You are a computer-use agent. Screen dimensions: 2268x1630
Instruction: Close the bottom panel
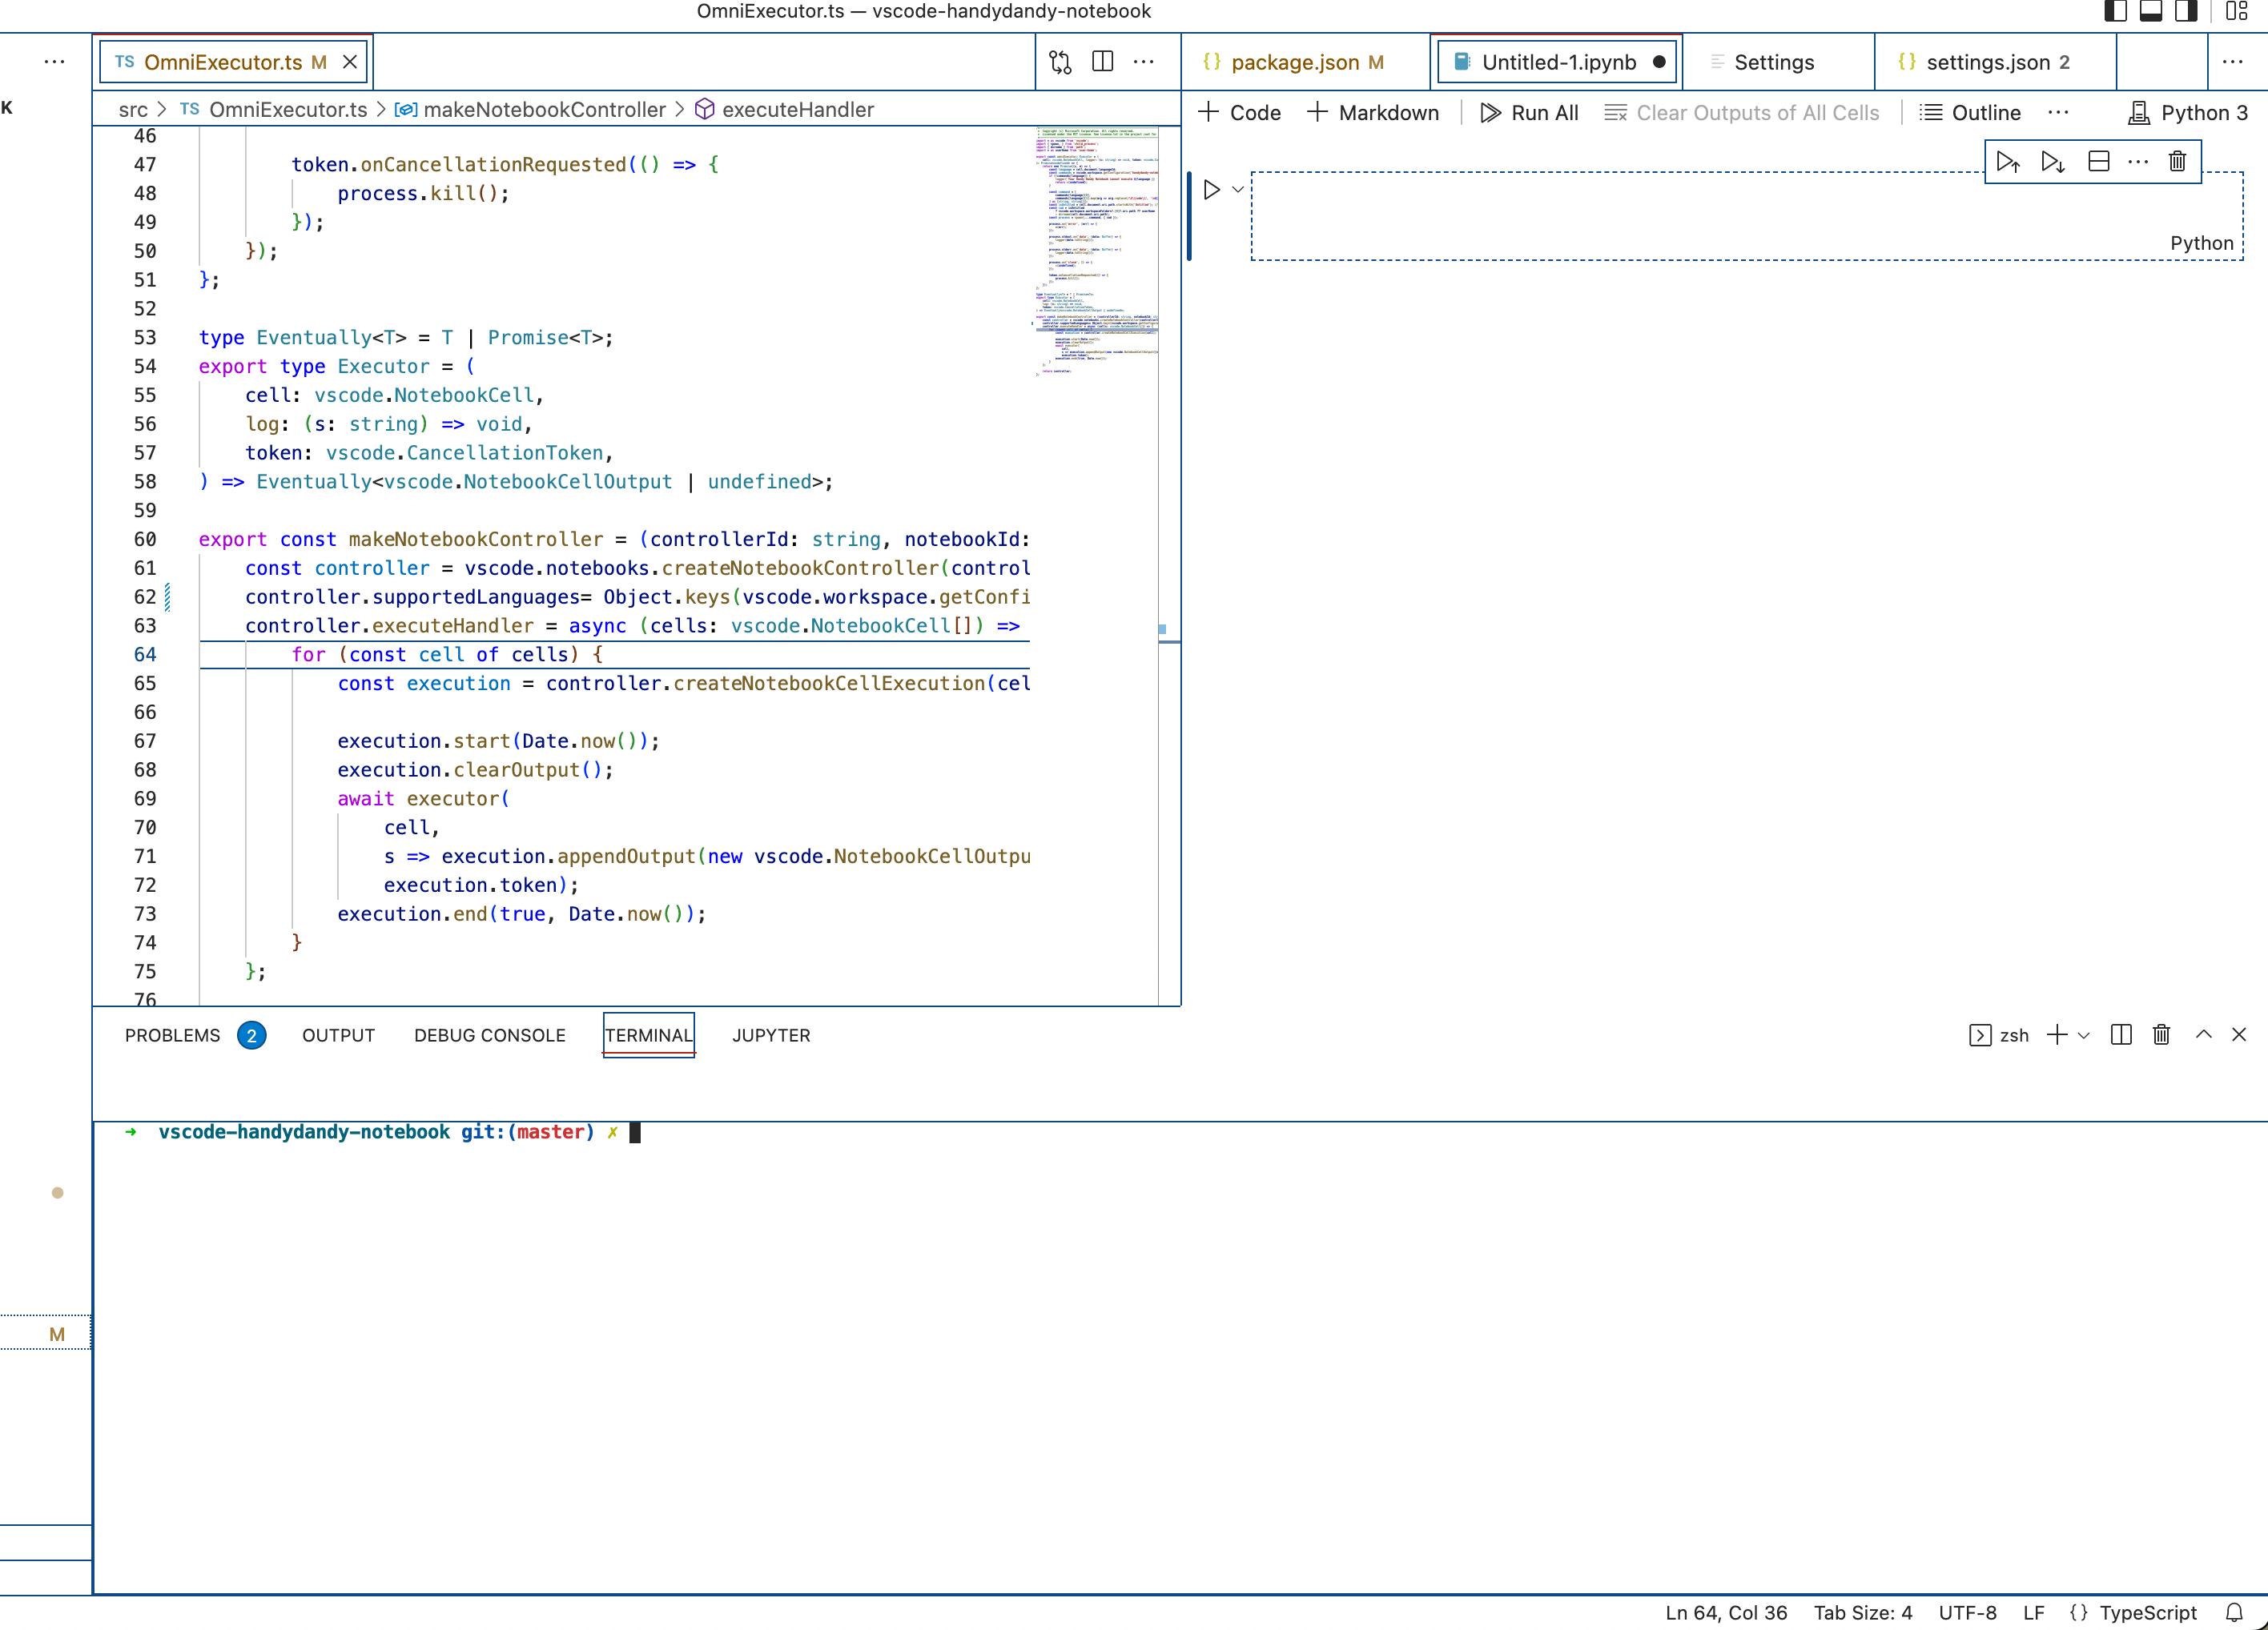point(2239,1035)
